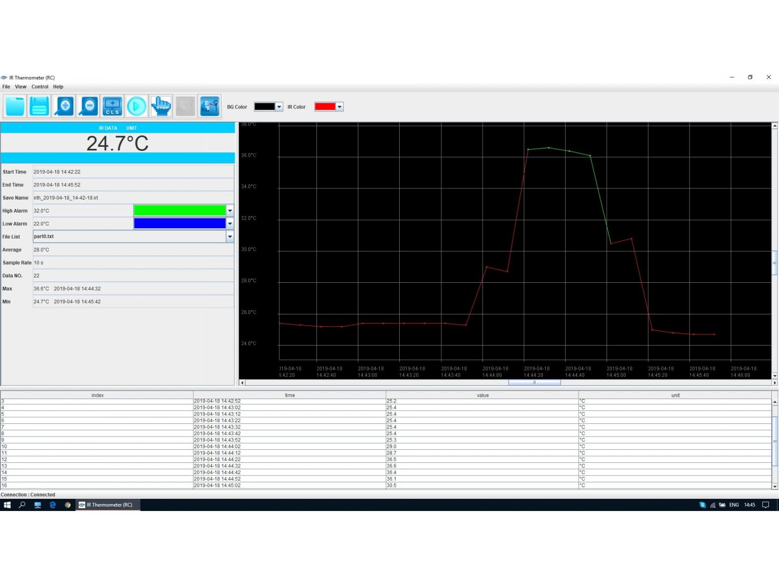
Task: Select table row with index 16
Action: 386,485
